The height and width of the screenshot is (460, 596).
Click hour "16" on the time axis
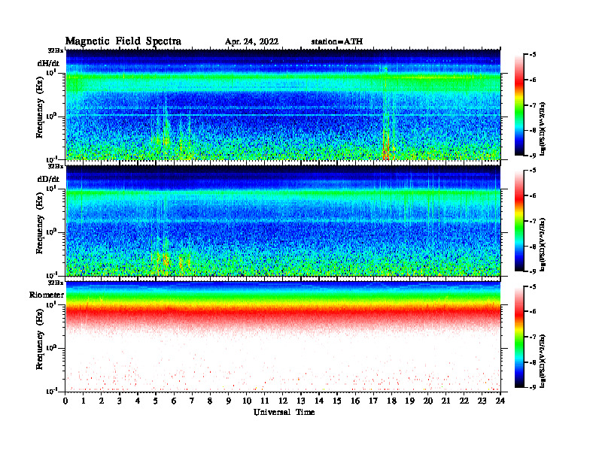click(x=355, y=401)
